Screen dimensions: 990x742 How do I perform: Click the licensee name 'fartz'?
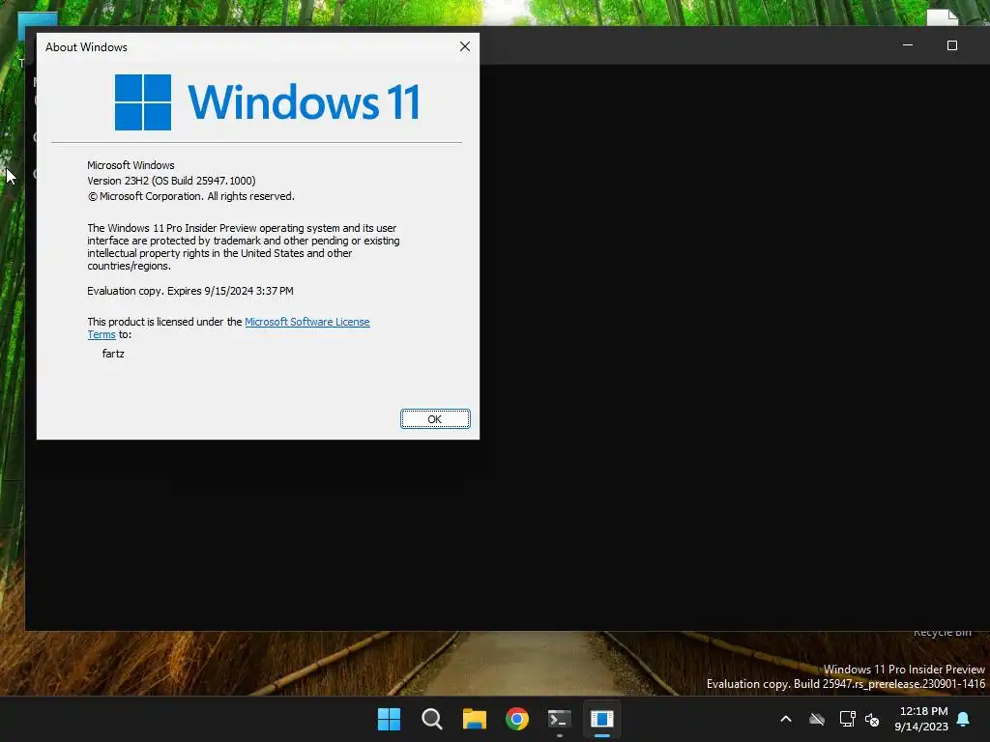click(113, 354)
